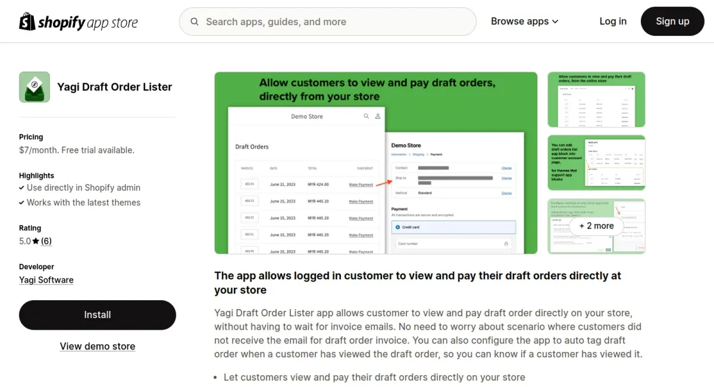This screenshot has width=714, height=387.
Task: Expand the Browse apps dropdown
Action: [x=525, y=21]
